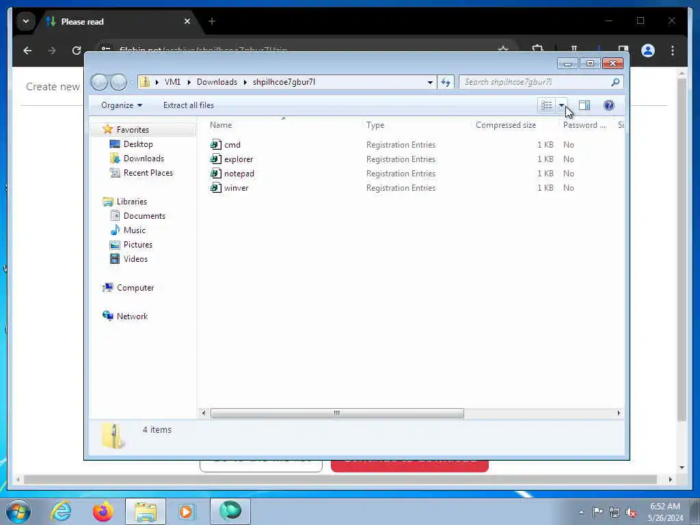Click the explorer file icon
Image resolution: width=700 pixels, height=525 pixels.
click(215, 159)
